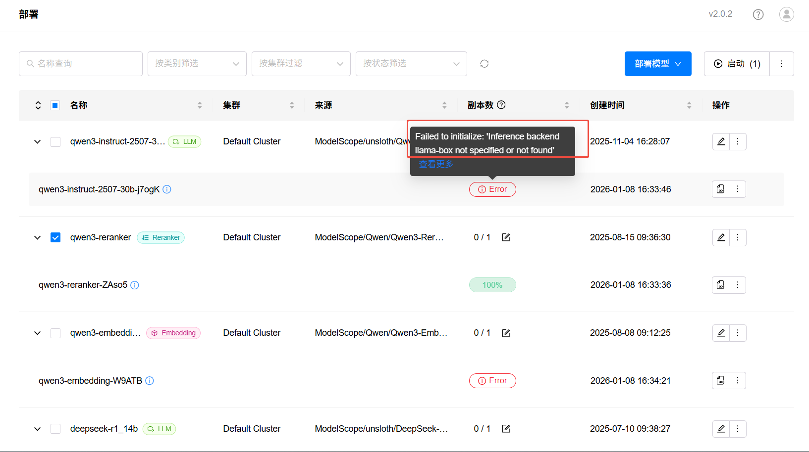The width and height of the screenshot is (809, 452).
Task: Open more actions for qwen3-embedding deployment
Action: tap(738, 333)
